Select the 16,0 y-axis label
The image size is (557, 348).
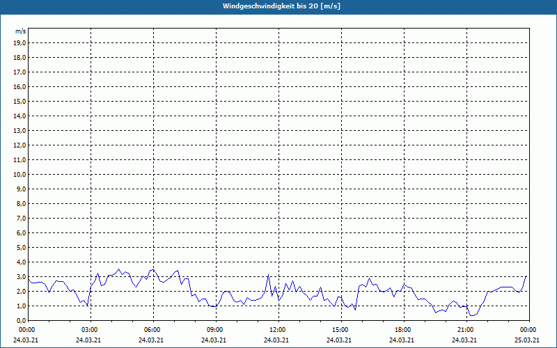pyautogui.click(x=20, y=86)
